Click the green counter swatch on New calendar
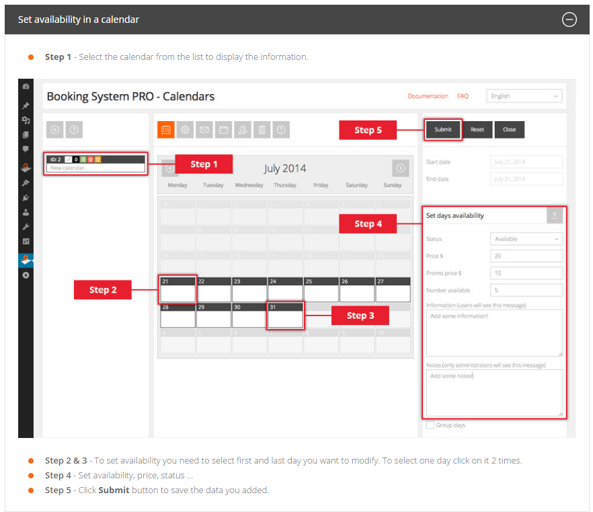The image size is (593, 512). pos(83,159)
